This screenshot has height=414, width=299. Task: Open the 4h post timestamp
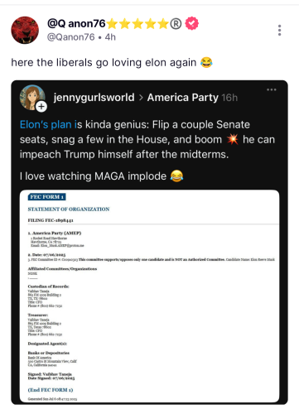point(110,37)
